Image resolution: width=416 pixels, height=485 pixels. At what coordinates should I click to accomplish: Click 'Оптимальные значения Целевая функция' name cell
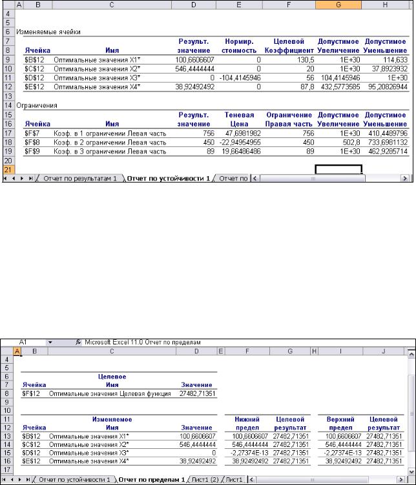click(x=110, y=394)
